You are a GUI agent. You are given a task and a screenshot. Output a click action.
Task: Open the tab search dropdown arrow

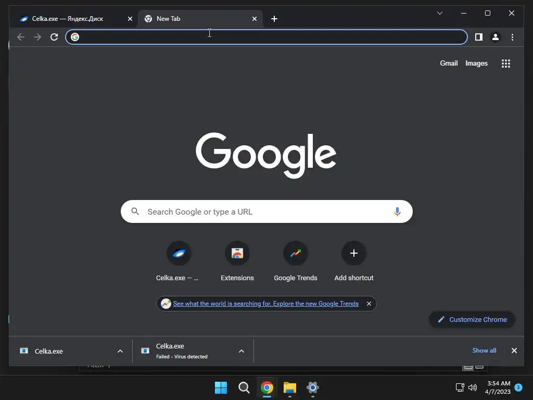pyautogui.click(x=440, y=13)
